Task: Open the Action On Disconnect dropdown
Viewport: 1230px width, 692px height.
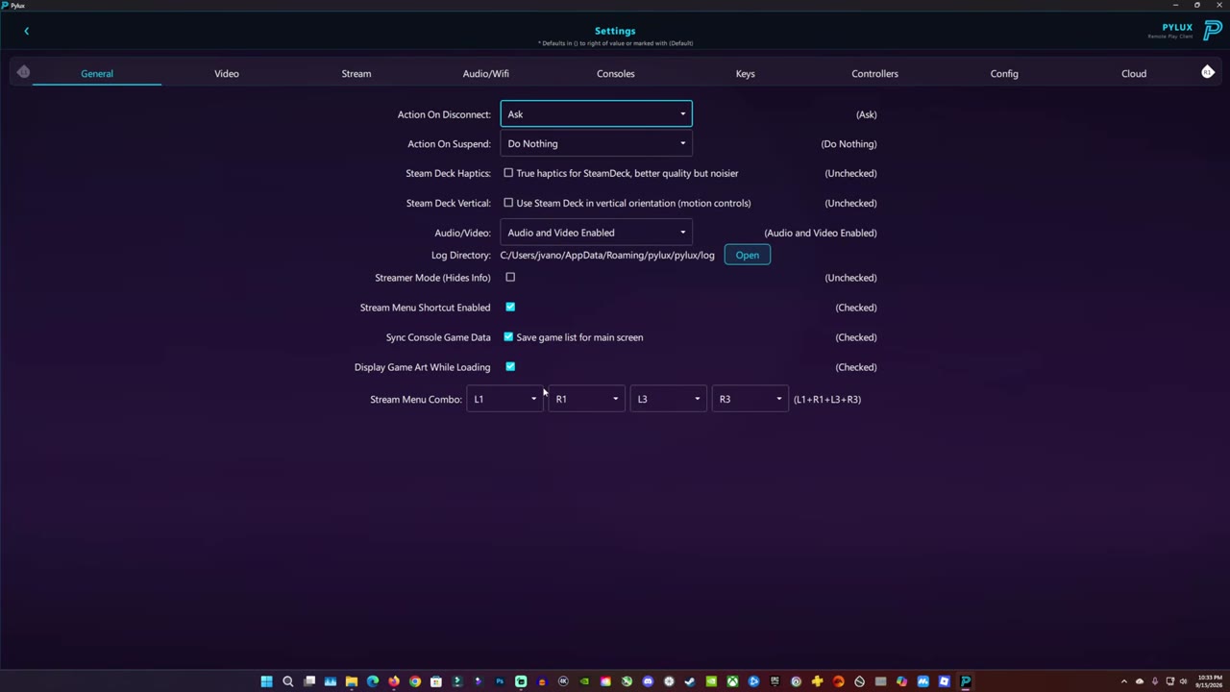Action: 596,114
